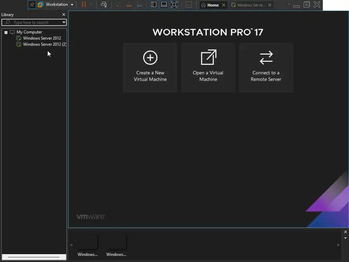Viewport: 349px width, 262px height.
Task: Click the minimize window button
Action: [297, 6]
